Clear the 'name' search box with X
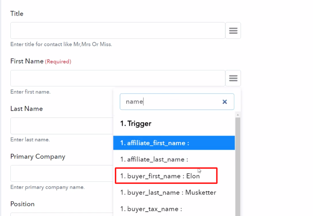Image resolution: width=313 pixels, height=216 pixels. point(225,102)
